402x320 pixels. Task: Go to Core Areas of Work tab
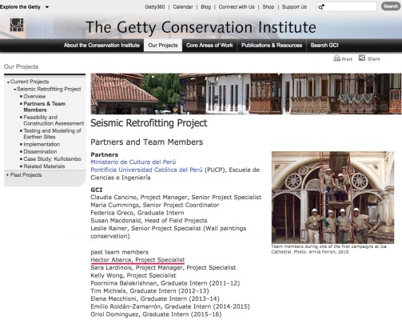coord(209,46)
